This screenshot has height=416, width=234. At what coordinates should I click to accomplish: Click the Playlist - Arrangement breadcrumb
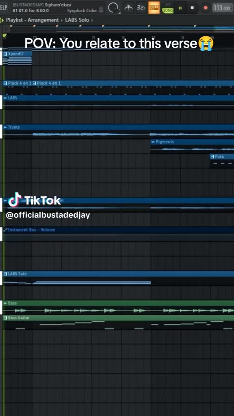[x=32, y=20]
